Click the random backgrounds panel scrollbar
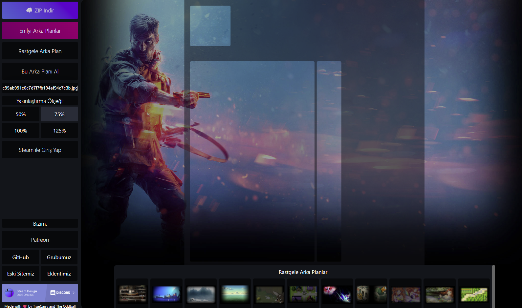The width and height of the screenshot is (522, 308). tap(493, 286)
